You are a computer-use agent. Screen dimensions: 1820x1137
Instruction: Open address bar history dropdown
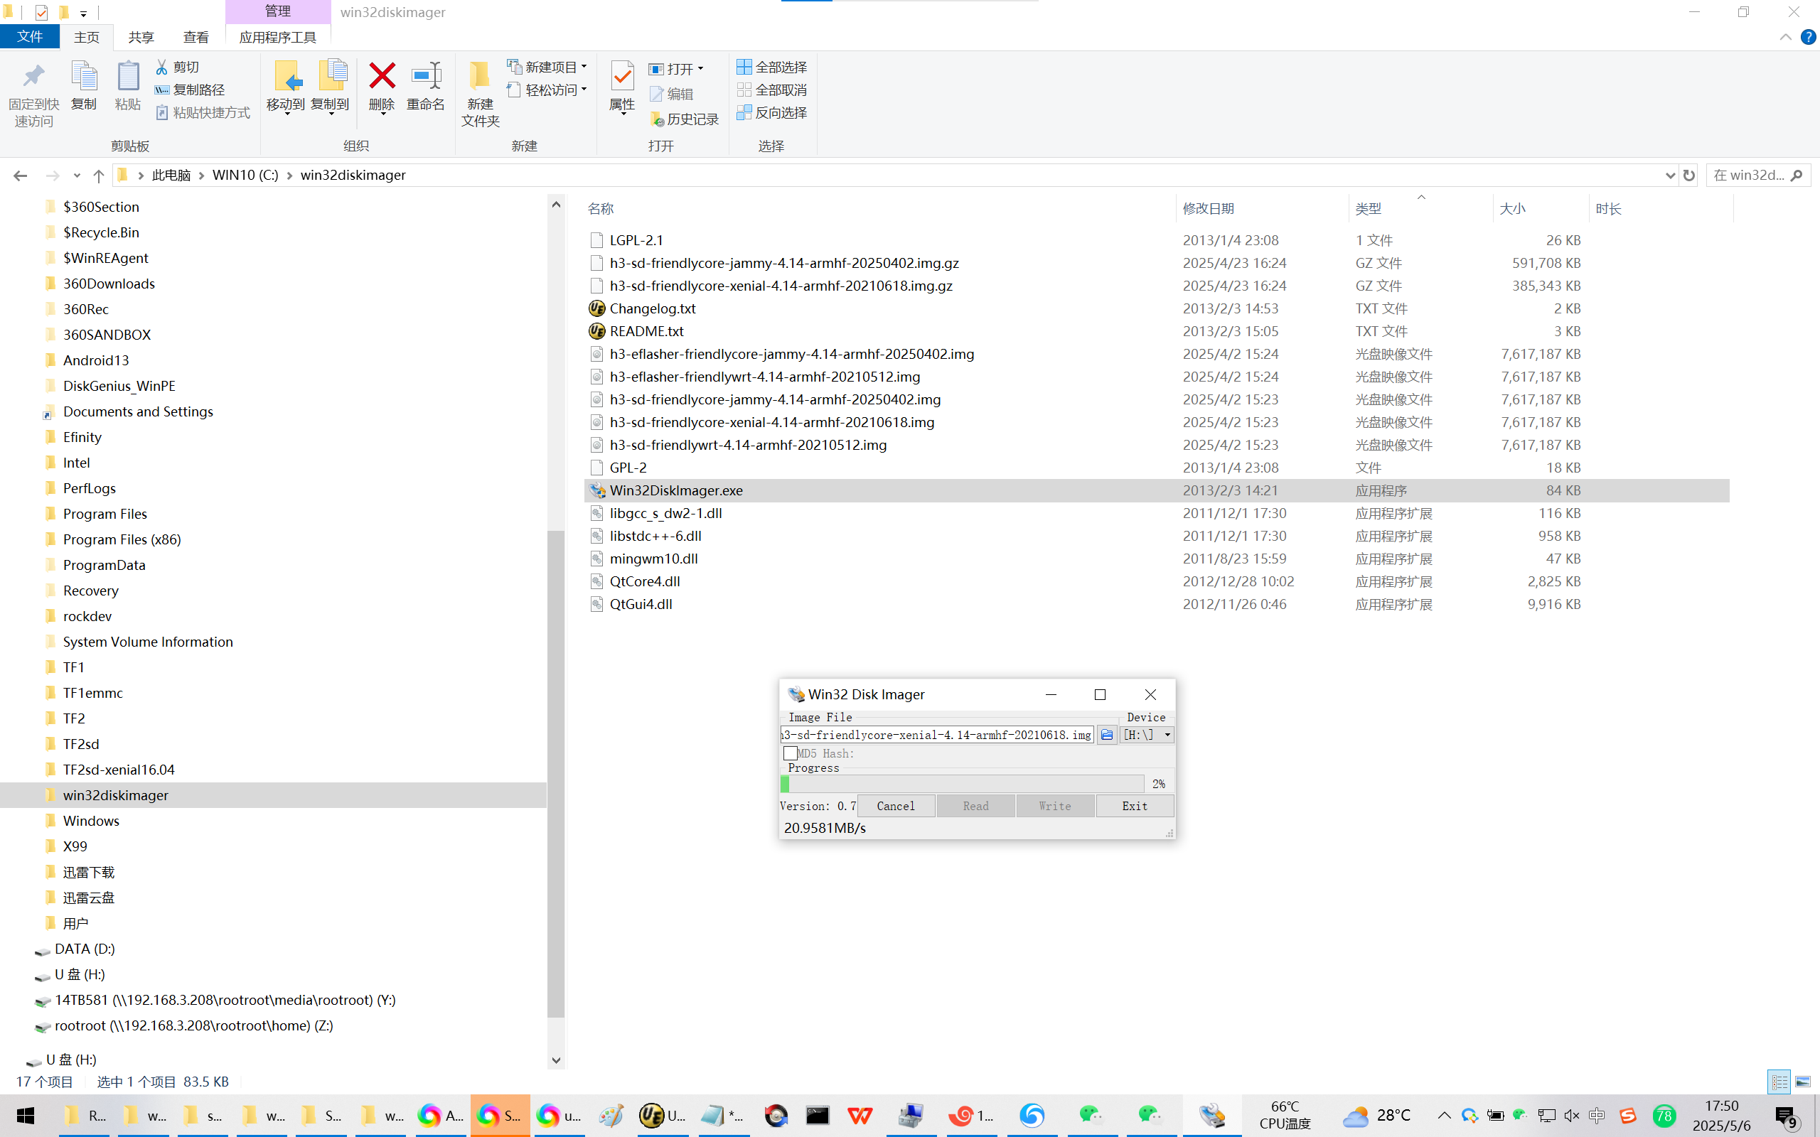click(1669, 176)
